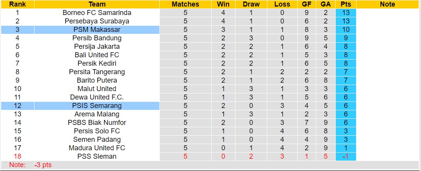Click the Note column header
Viewport: 421px width, 171px height.
(387, 4)
